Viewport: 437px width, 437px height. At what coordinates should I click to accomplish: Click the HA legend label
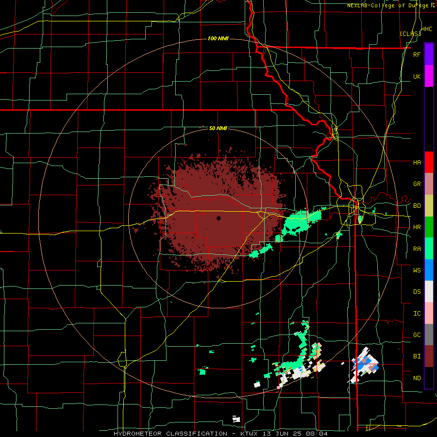(x=417, y=162)
